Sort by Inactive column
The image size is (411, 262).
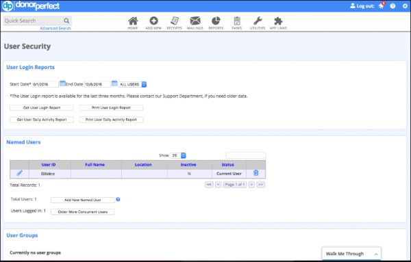(188, 165)
